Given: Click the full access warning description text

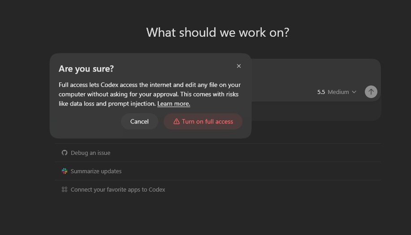Looking at the screenshot, I should click(149, 94).
